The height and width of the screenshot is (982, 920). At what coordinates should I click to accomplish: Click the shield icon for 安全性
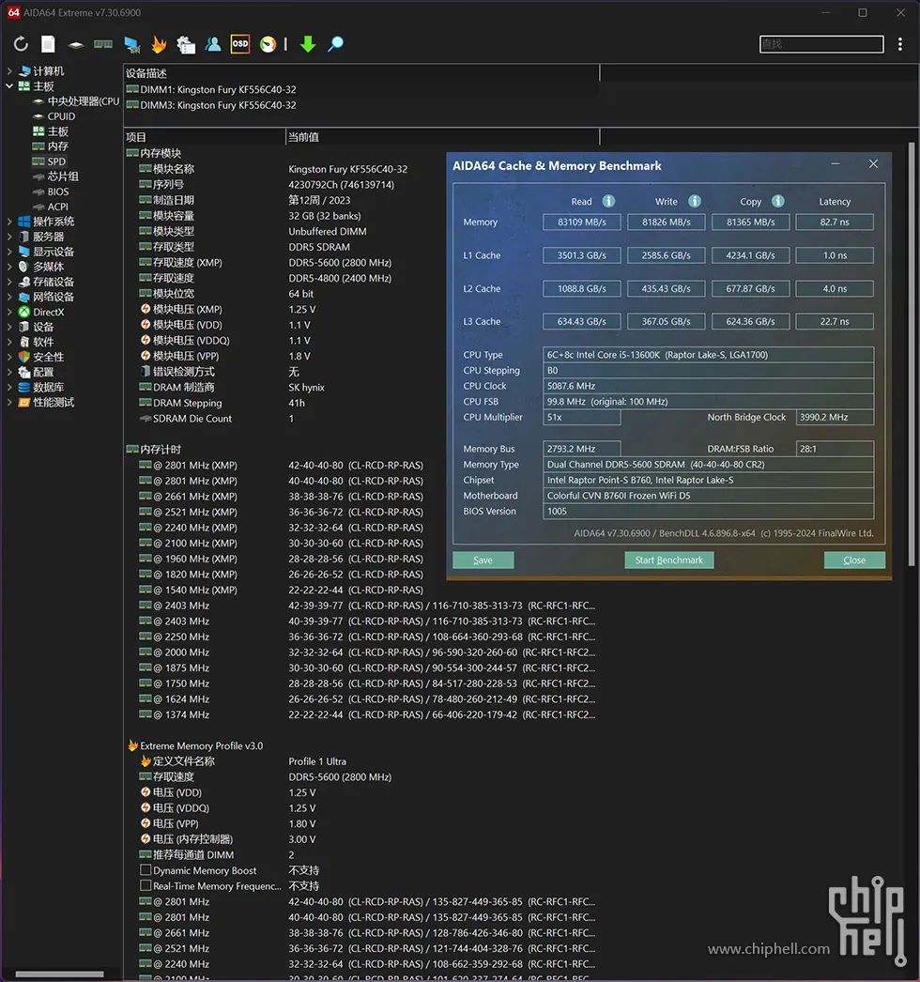click(x=24, y=357)
